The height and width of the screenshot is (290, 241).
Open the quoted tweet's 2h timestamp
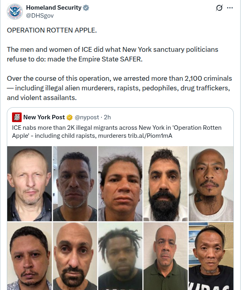(107, 117)
